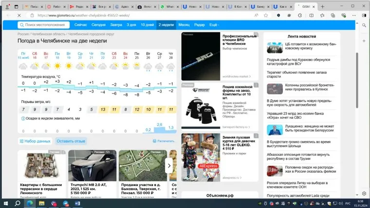The image size is (370, 208).
Task: Open the Набор данных selector
Action: 35,141
